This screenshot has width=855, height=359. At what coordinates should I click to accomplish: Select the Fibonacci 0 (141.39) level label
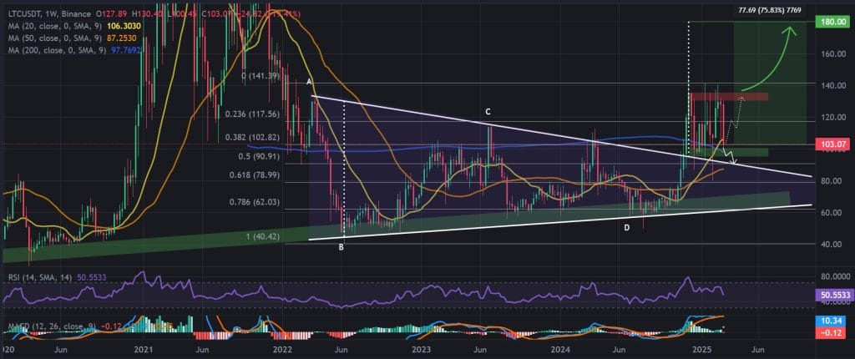point(261,76)
